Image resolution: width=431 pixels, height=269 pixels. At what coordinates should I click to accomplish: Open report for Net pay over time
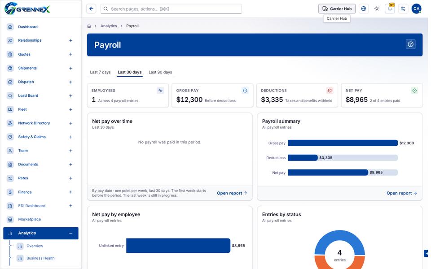point(232,193)
